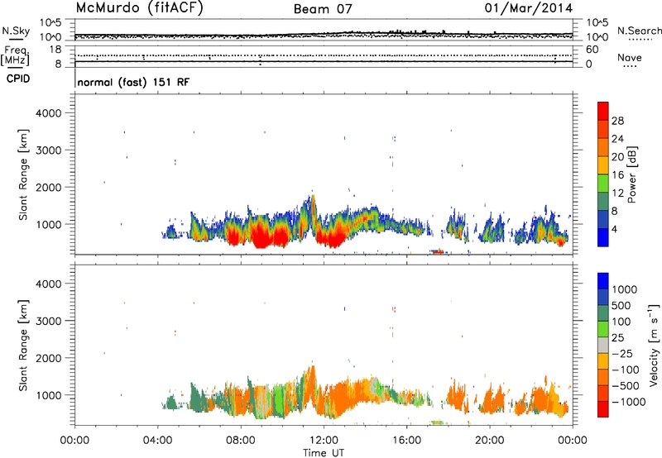Pick the bottom red segment of velocity colorbar
662x458 pixels.
tap(603, 409)
